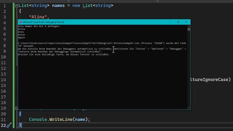
Task: Click the 'new' keyword on line 1
Action: point(76,5)
